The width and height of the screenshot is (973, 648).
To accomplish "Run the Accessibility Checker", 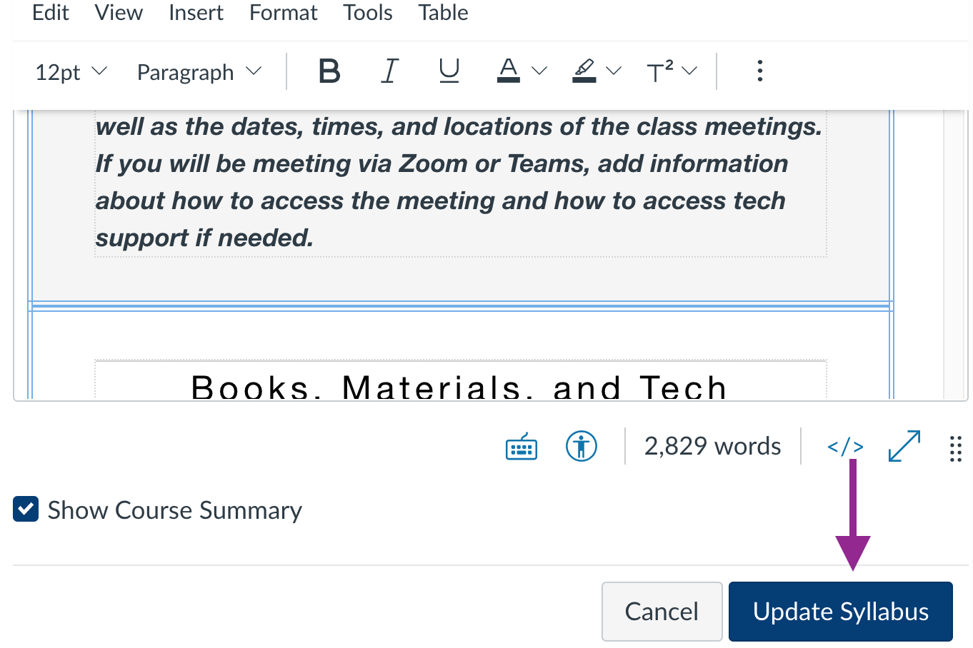I will (581, 446).
